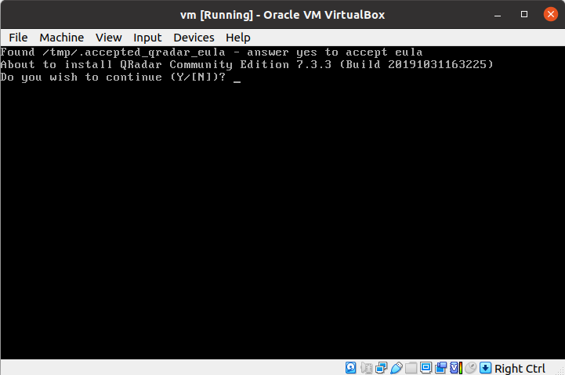Open the View menu
The height and width of the screenshot is (375, 565).
coord(108,38)
